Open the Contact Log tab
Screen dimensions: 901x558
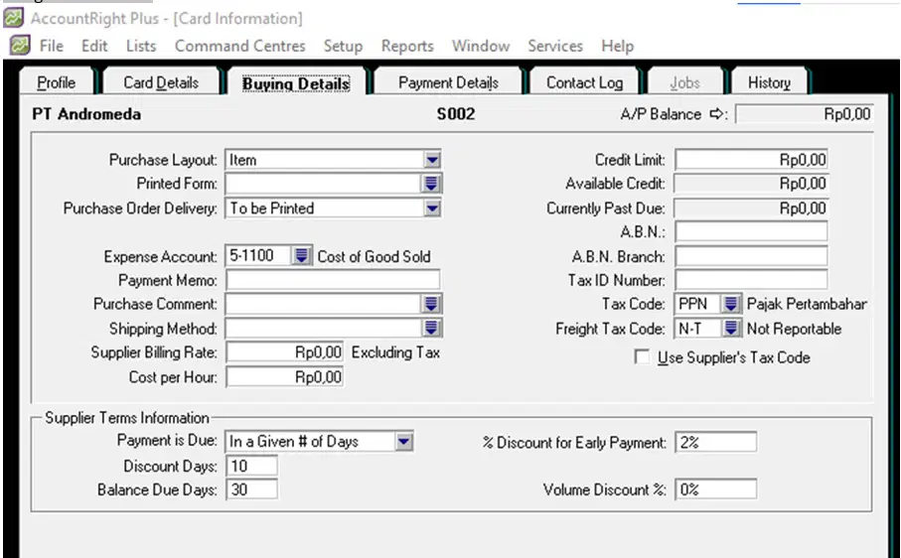pos(584,82)
